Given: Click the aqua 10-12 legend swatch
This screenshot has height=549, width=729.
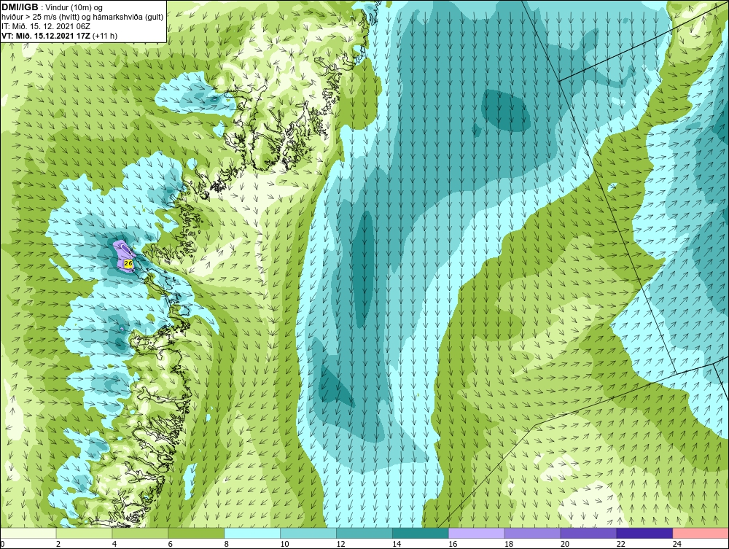Looking at the screenshot, I should tap(308, 533).
